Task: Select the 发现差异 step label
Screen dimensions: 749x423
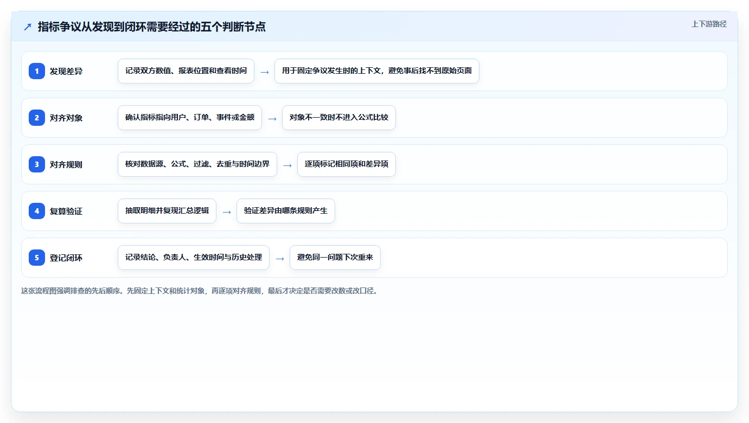Action: (66, 71)
